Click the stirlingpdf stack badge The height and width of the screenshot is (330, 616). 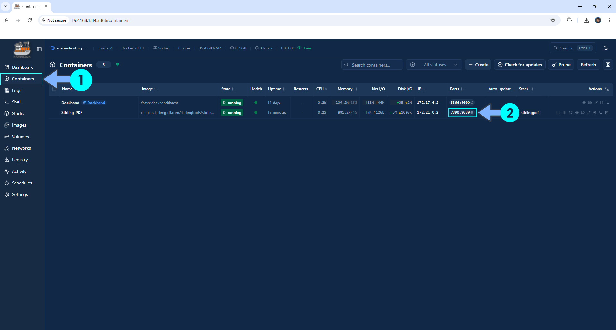point(530,113)
